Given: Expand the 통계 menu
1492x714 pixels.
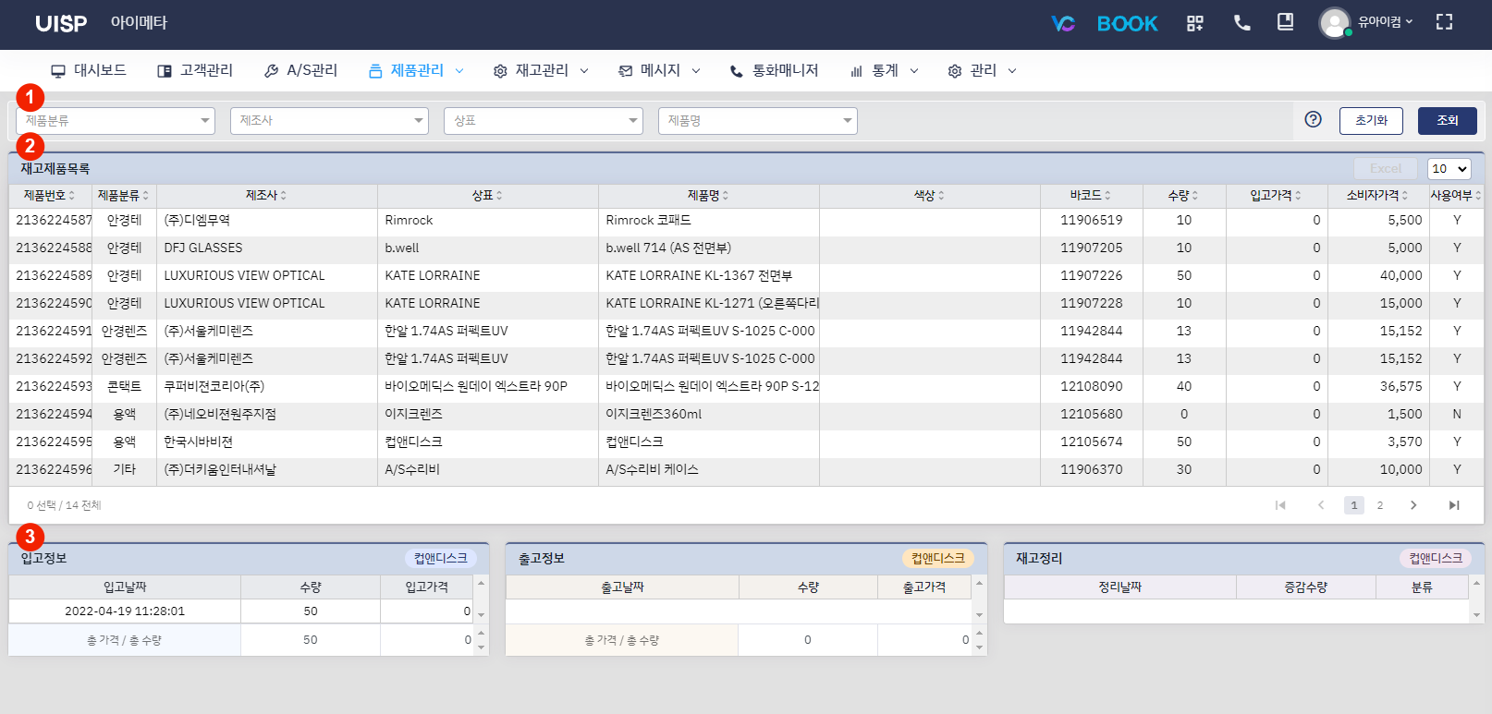Looking at the screenshot, I should (884, 70).
